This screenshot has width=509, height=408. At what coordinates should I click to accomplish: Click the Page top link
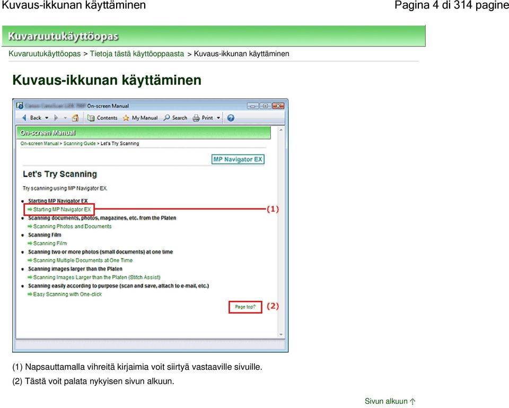245,307
